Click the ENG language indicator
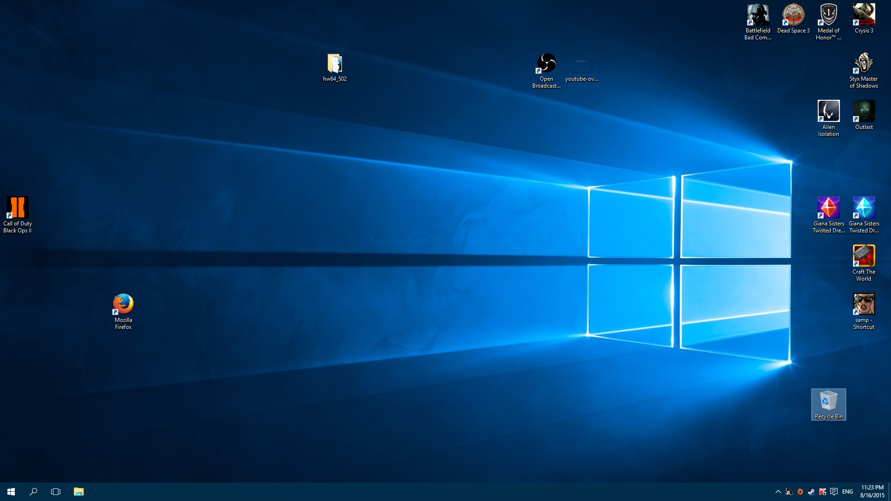The height and width of the screenshot is (501, 891). 847,492
